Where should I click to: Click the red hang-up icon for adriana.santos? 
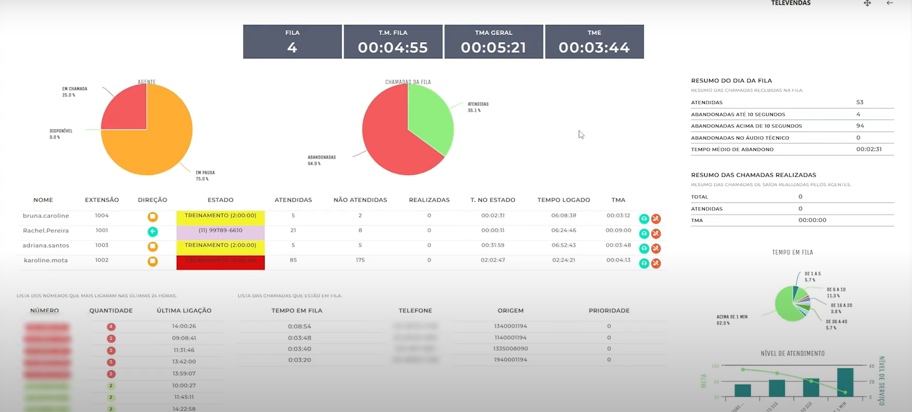pyautogui.click(x=656, y=249)
